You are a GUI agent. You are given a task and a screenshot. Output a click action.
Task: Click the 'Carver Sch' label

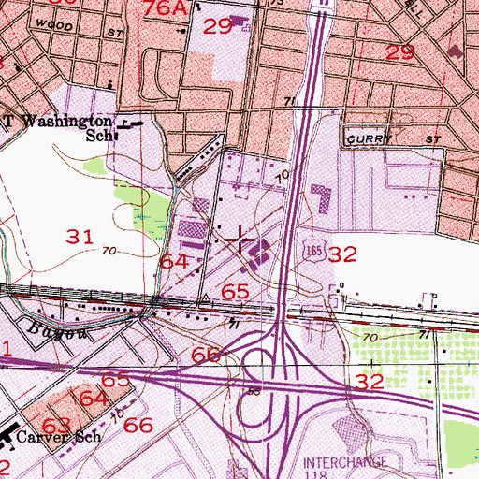tap(59, 437)
